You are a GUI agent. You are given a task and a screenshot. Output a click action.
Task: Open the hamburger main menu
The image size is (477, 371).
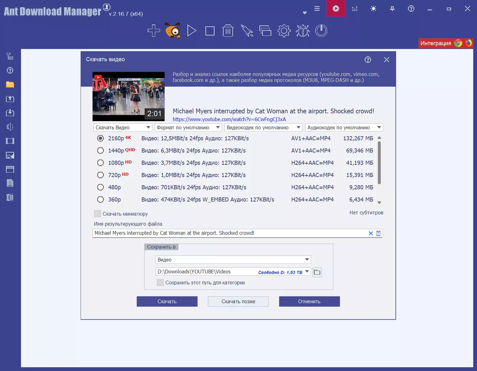pyautogui.click(x=317, y=9)
